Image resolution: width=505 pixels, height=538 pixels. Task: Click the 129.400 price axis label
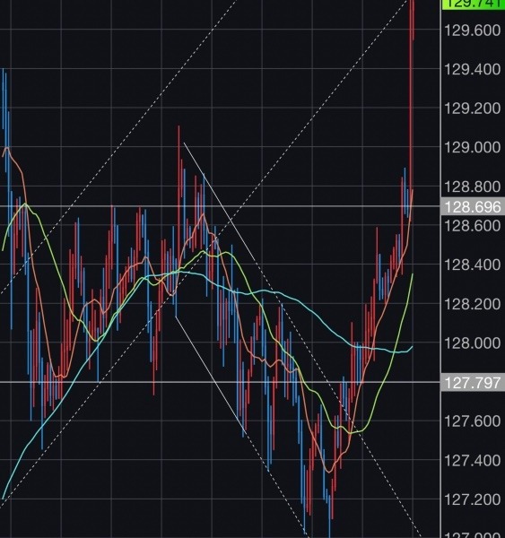(x=473, y=70)
